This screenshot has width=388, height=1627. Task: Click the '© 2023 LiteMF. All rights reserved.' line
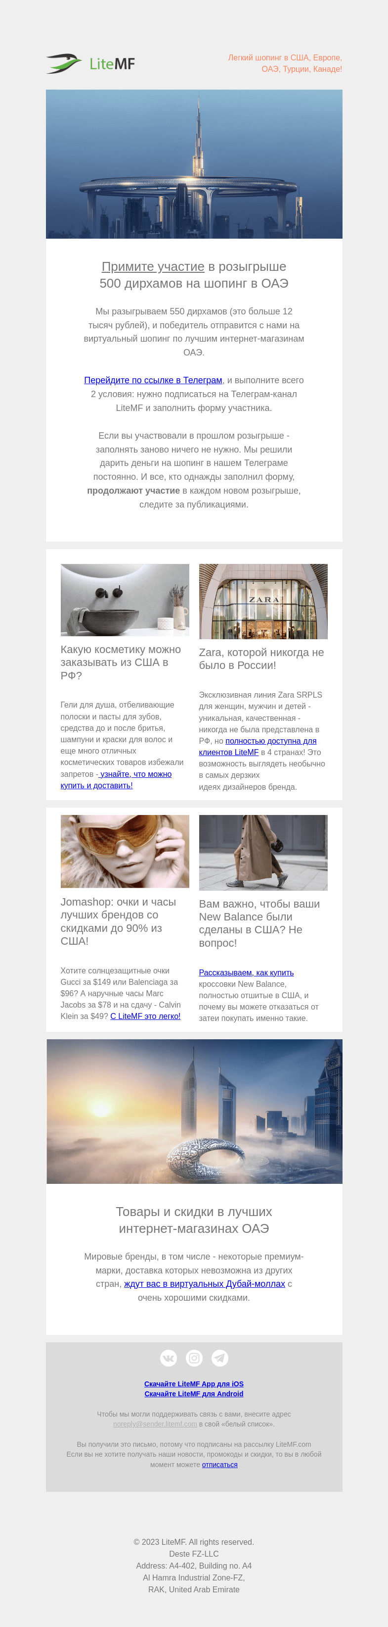pos(194,1542)
